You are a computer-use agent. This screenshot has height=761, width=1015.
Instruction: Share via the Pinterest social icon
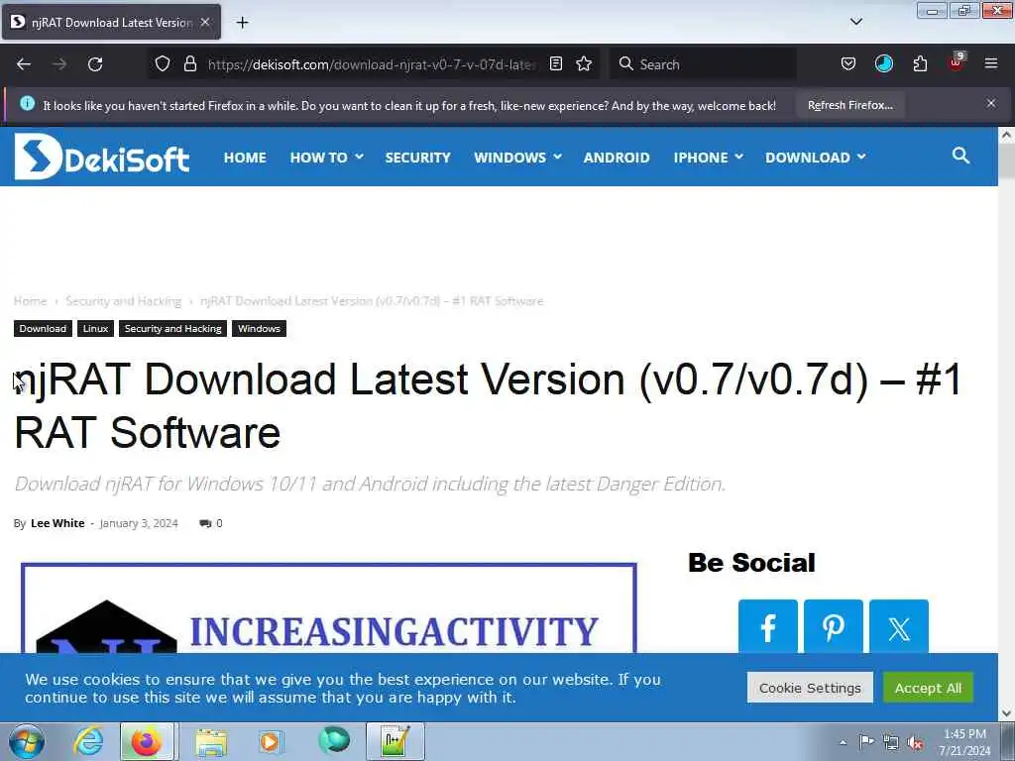coord(833,627)
